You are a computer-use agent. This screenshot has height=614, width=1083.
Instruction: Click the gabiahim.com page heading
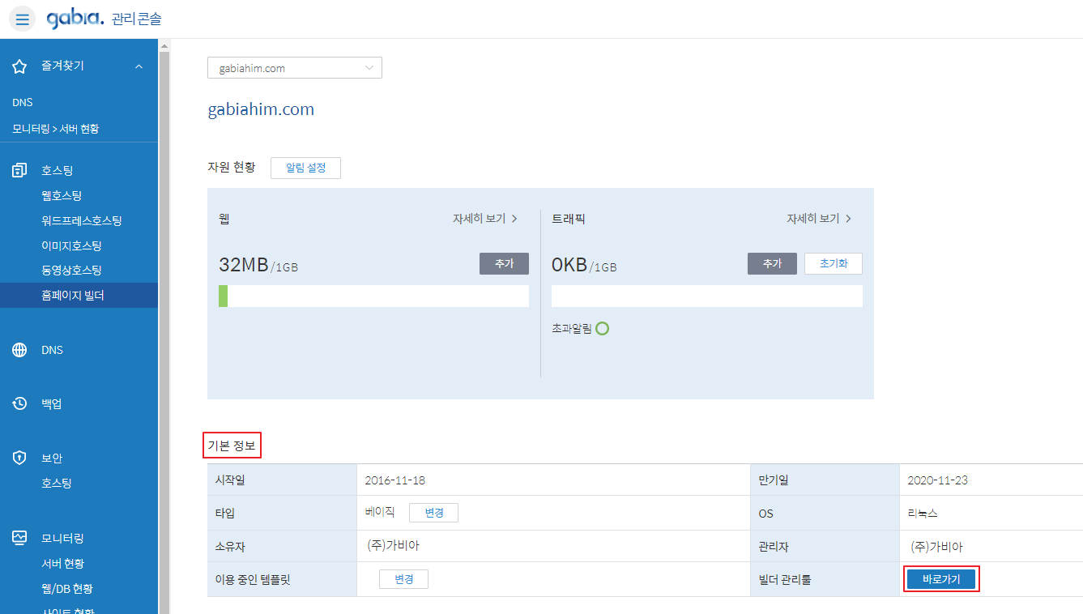tap(261, 109)
